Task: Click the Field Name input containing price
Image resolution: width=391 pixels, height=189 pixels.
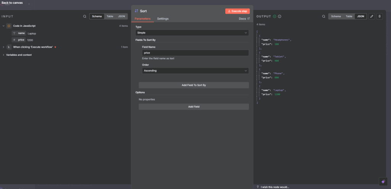Action: [x=195, y=53]
